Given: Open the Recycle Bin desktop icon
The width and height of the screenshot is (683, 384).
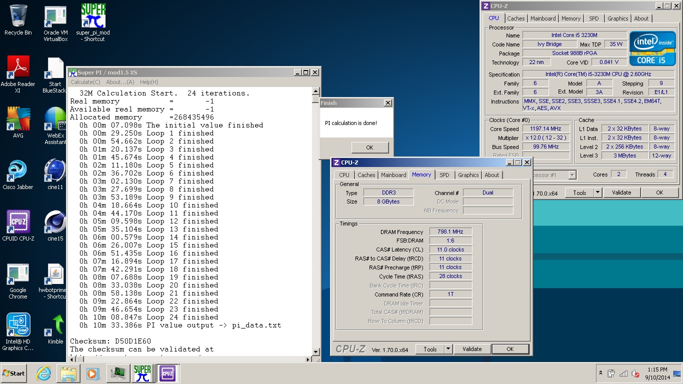Looking at the screenshot, I should pyautogui.click(x=18, y=20).
